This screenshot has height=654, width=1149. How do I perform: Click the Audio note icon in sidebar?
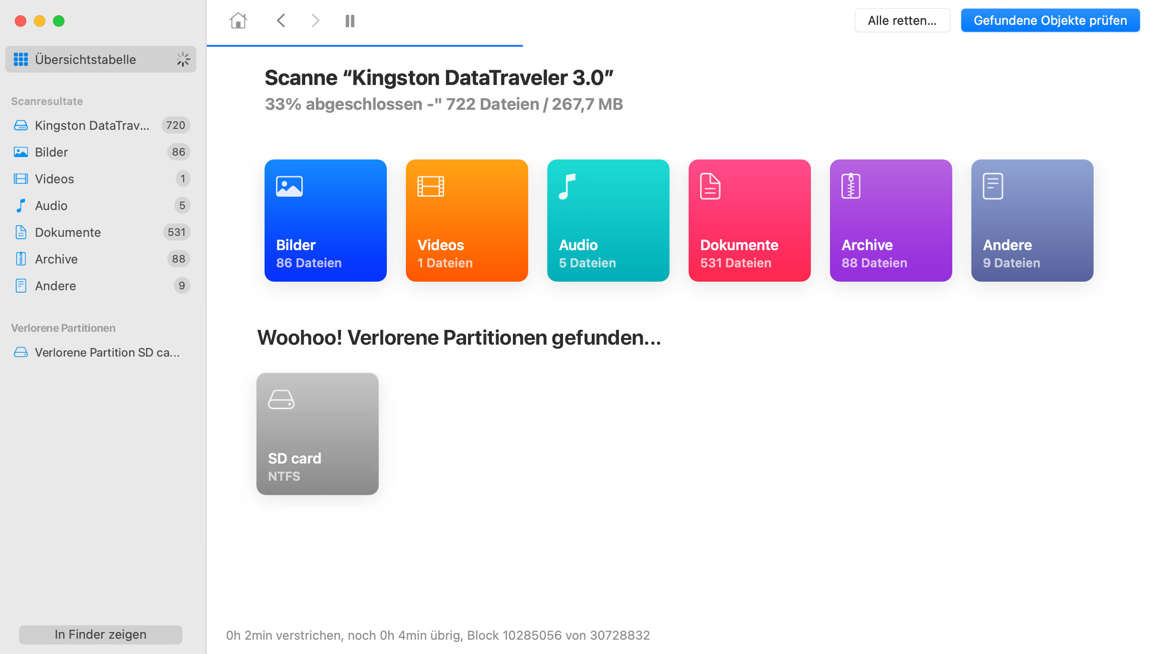point(21,205)
